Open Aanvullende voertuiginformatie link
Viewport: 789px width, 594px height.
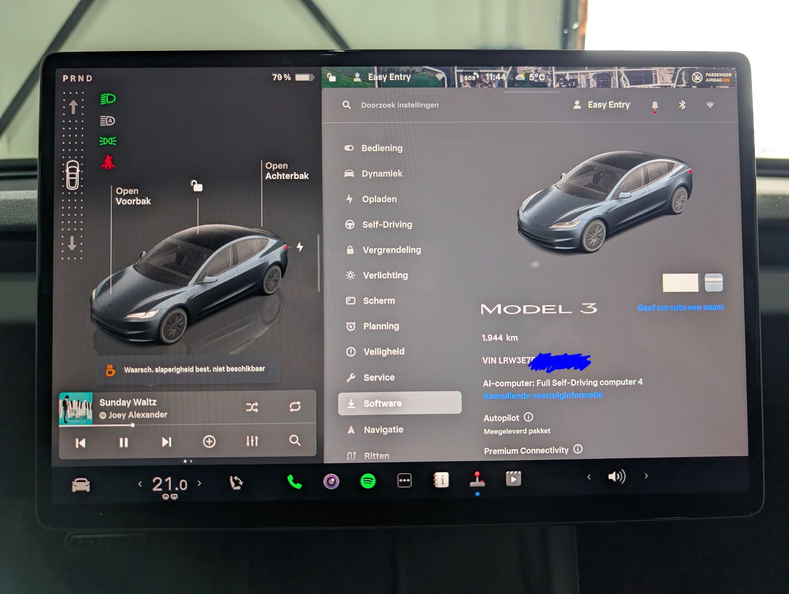tap(542, 395)
